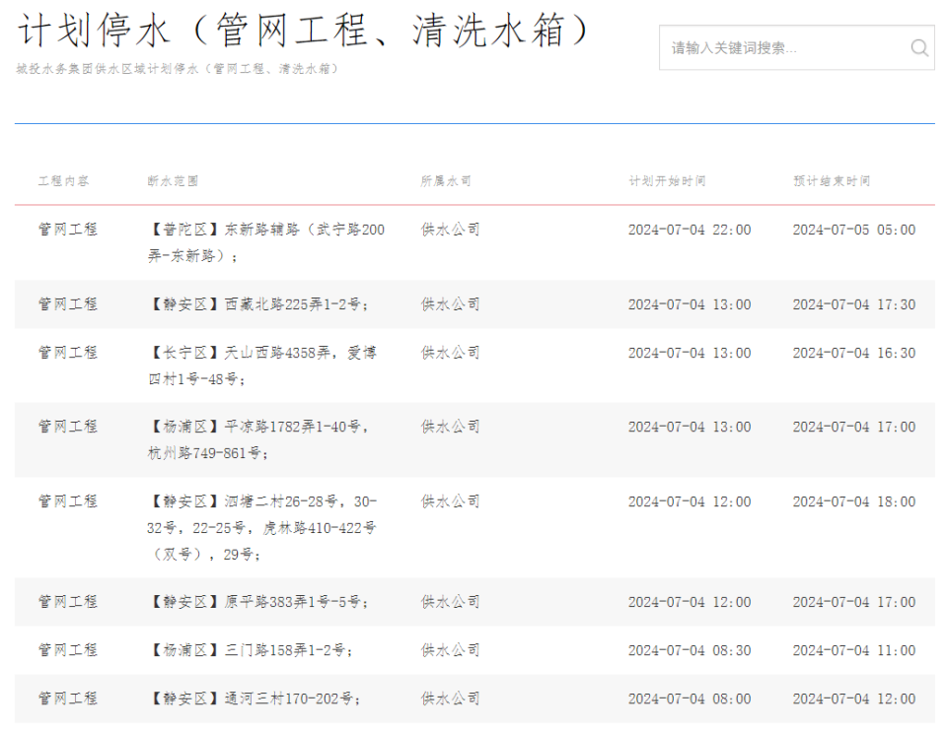The height and width of the screenshot is (732, 947).
Task: Click 管网工程 in the 东新路辅路 row
Action: click(68, 230)
